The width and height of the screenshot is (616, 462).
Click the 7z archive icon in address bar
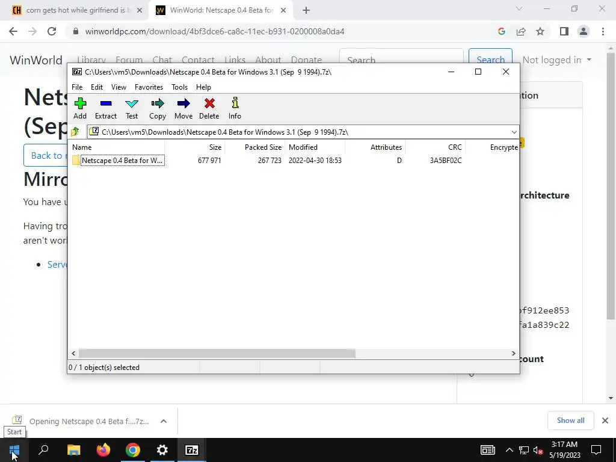(x=93, y=132)
